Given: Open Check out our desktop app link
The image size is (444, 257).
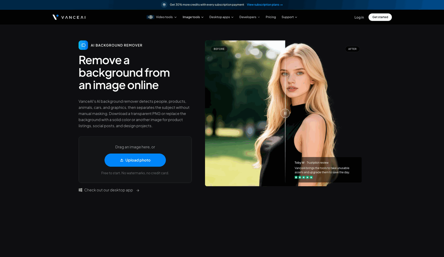Looking at the screenshot, I should (109, 190).
